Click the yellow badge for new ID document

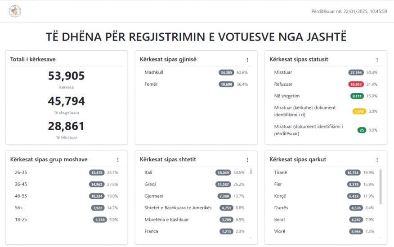[359, 111]
